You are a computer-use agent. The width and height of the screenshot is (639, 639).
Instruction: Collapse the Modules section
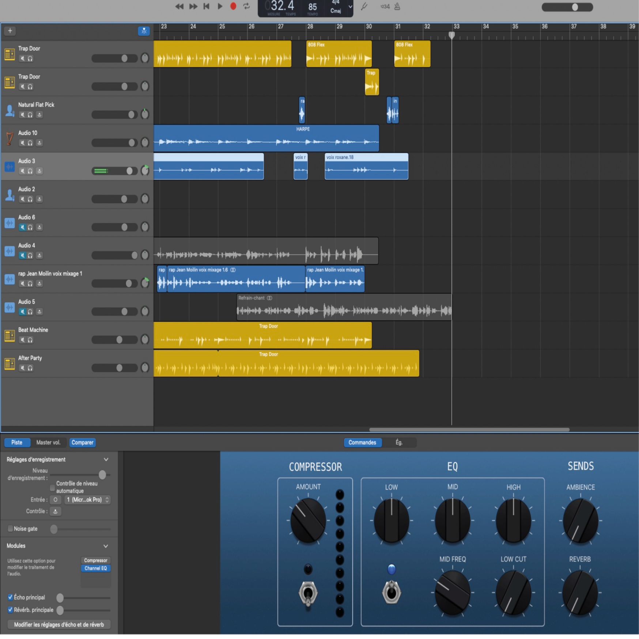point(106,546)
